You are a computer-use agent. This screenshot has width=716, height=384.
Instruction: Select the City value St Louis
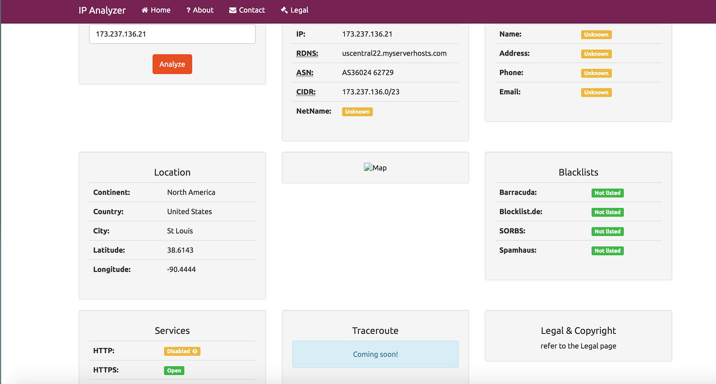pos(180,231)
